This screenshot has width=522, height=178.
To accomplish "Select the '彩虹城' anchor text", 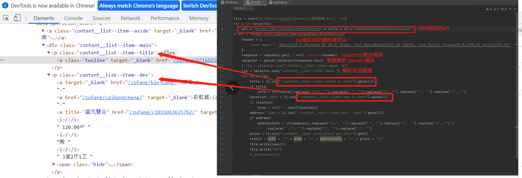I will (x=202, y=97).
